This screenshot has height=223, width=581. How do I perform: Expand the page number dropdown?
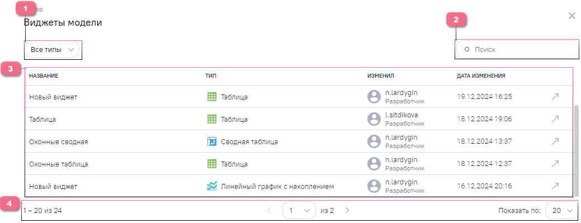tap(299, 210)
